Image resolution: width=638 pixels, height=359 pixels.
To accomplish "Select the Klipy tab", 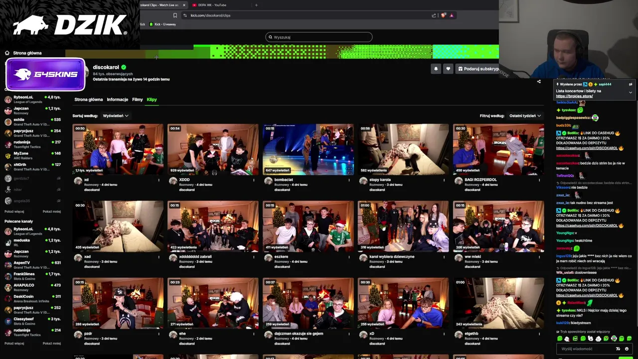I will coord(152,100).
